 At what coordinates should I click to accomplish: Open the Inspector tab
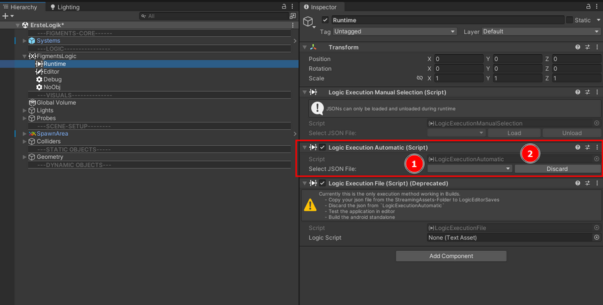point(320,7)
